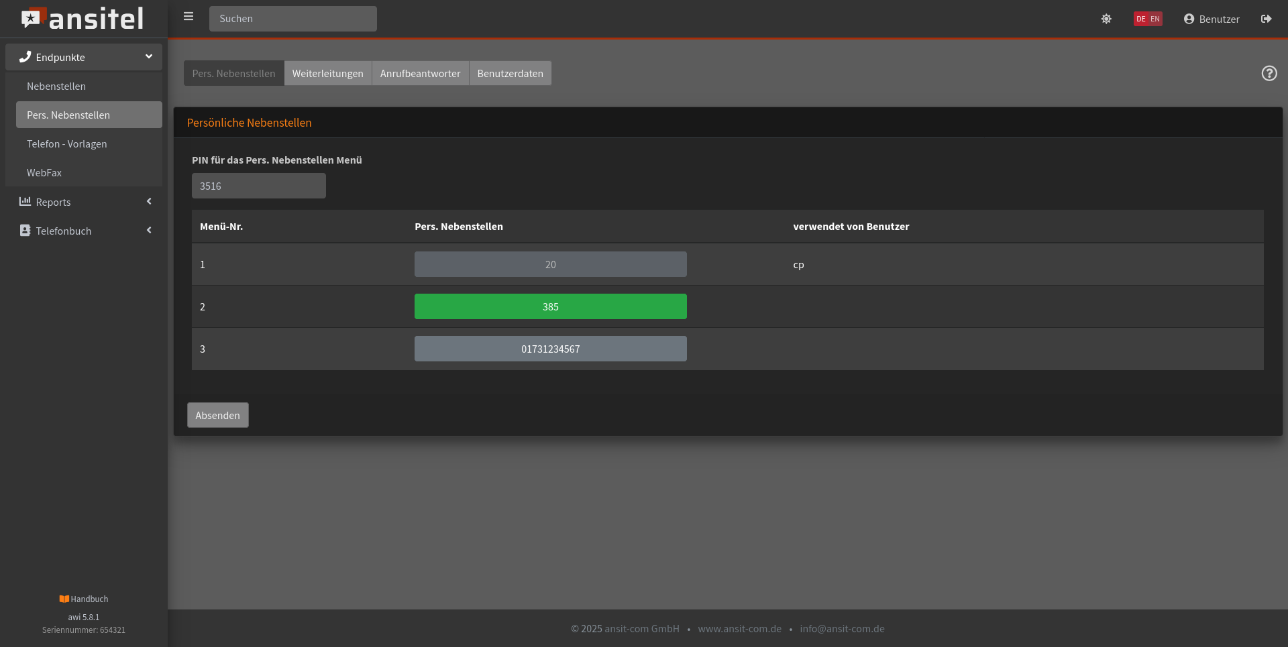1288x647 pixels.
Task: Open the Benutzer account menu
Action: 1212,19
